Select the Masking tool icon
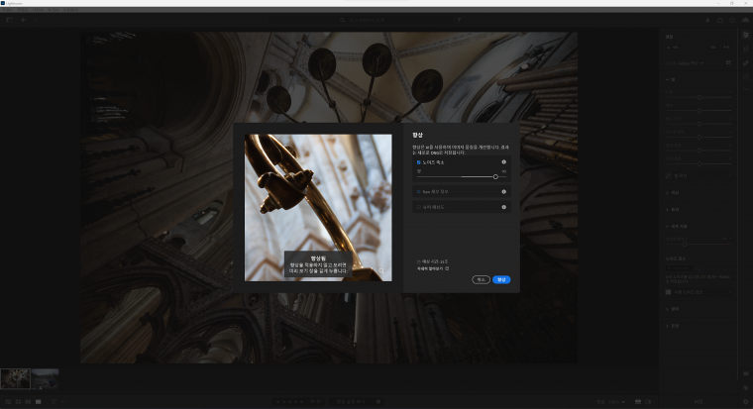753x409 pixels. (745, 77)
